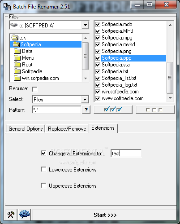Switch to the General Options tab
Image resolution: width=180 pixels, height=224 pixels.
pyautogui.click(x=26, y=129)
